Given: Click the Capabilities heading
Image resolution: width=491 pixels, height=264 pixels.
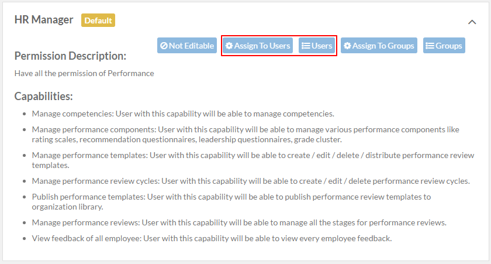Looking at the screenshot, I should coord(43,96).
